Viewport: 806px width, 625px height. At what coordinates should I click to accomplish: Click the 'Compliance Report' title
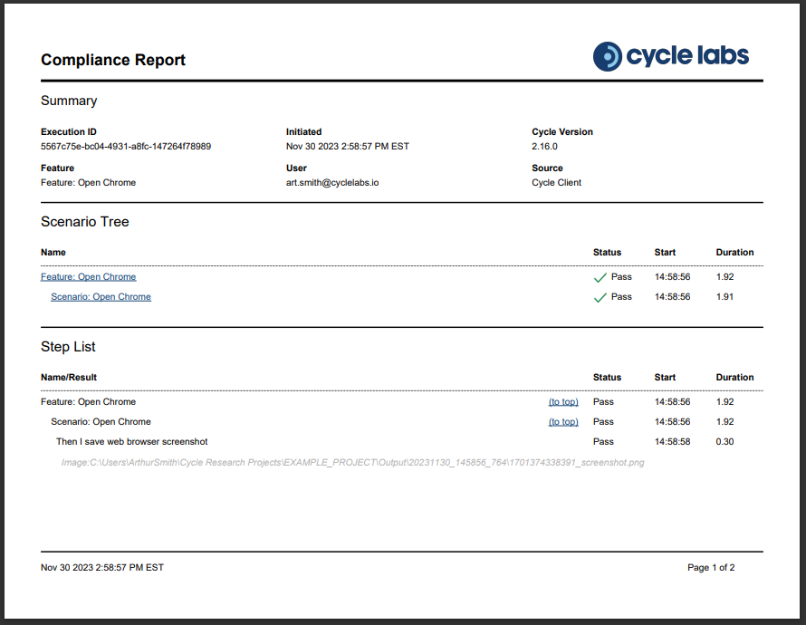pos(113,61)
